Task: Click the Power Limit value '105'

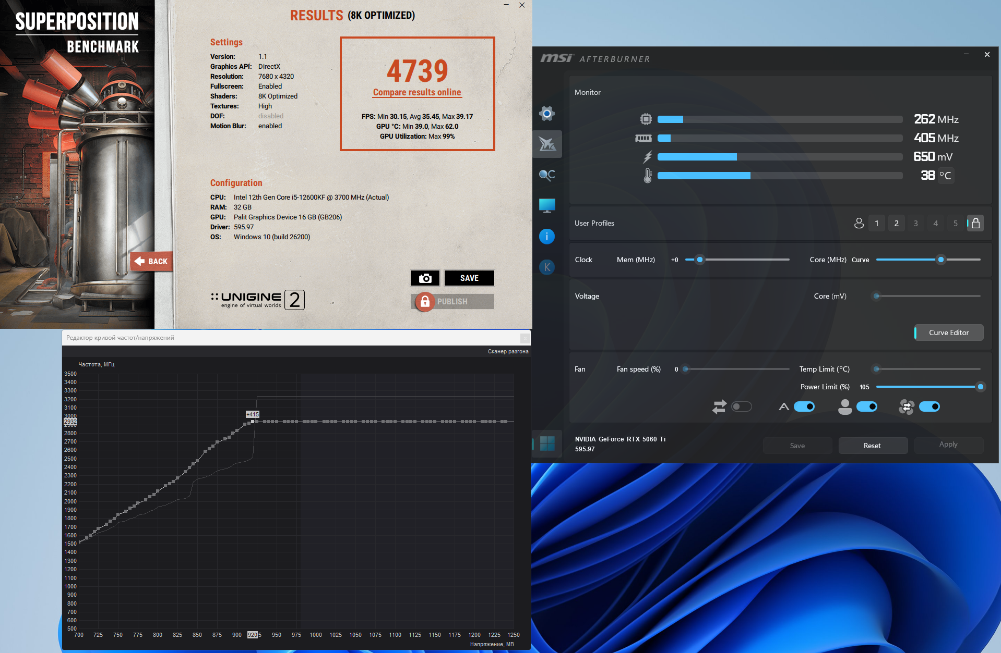Action: coord(864,387)
